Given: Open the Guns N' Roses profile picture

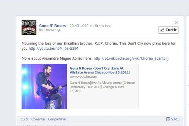Looking at the screenshot, I should click(29, 28).
